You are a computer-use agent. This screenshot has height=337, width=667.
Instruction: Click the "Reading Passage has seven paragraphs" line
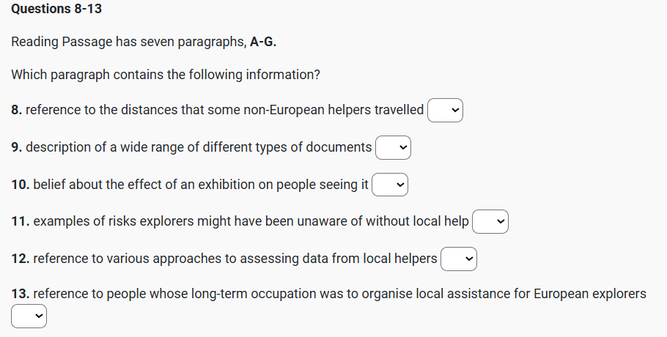pos(130,42)
